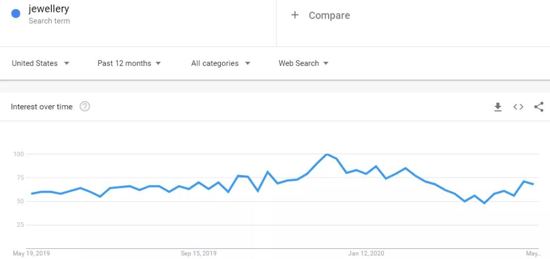Click the Interest over time heading

42,107
